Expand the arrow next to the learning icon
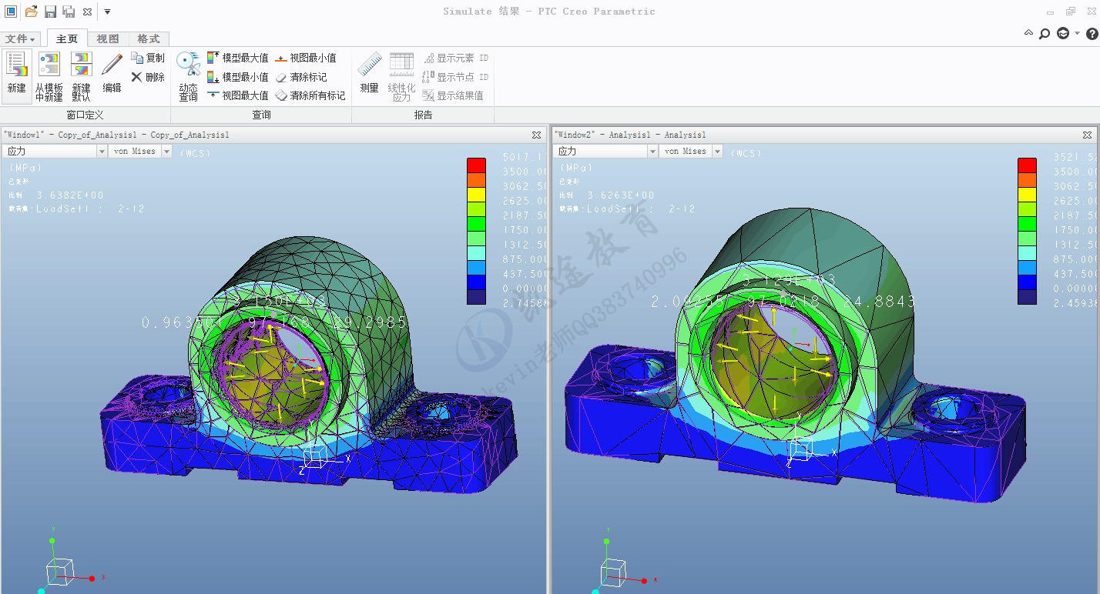This screenshot has height=594, width=1100. click(x=1078, y=34)
